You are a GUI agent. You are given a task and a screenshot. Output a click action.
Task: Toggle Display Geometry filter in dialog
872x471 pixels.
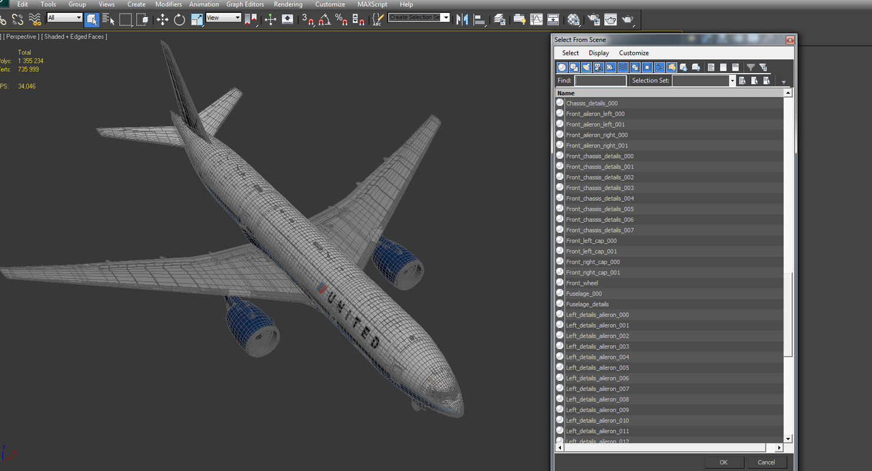coord(562,67)
